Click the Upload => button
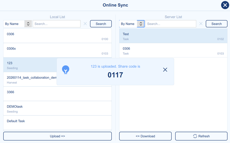Image resolution: width=230 pixels, height=143 pixels. click(57, 136)
